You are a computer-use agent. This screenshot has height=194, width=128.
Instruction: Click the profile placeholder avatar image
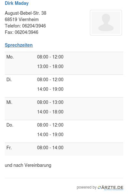pyautogui.click(x=106, y=23)
